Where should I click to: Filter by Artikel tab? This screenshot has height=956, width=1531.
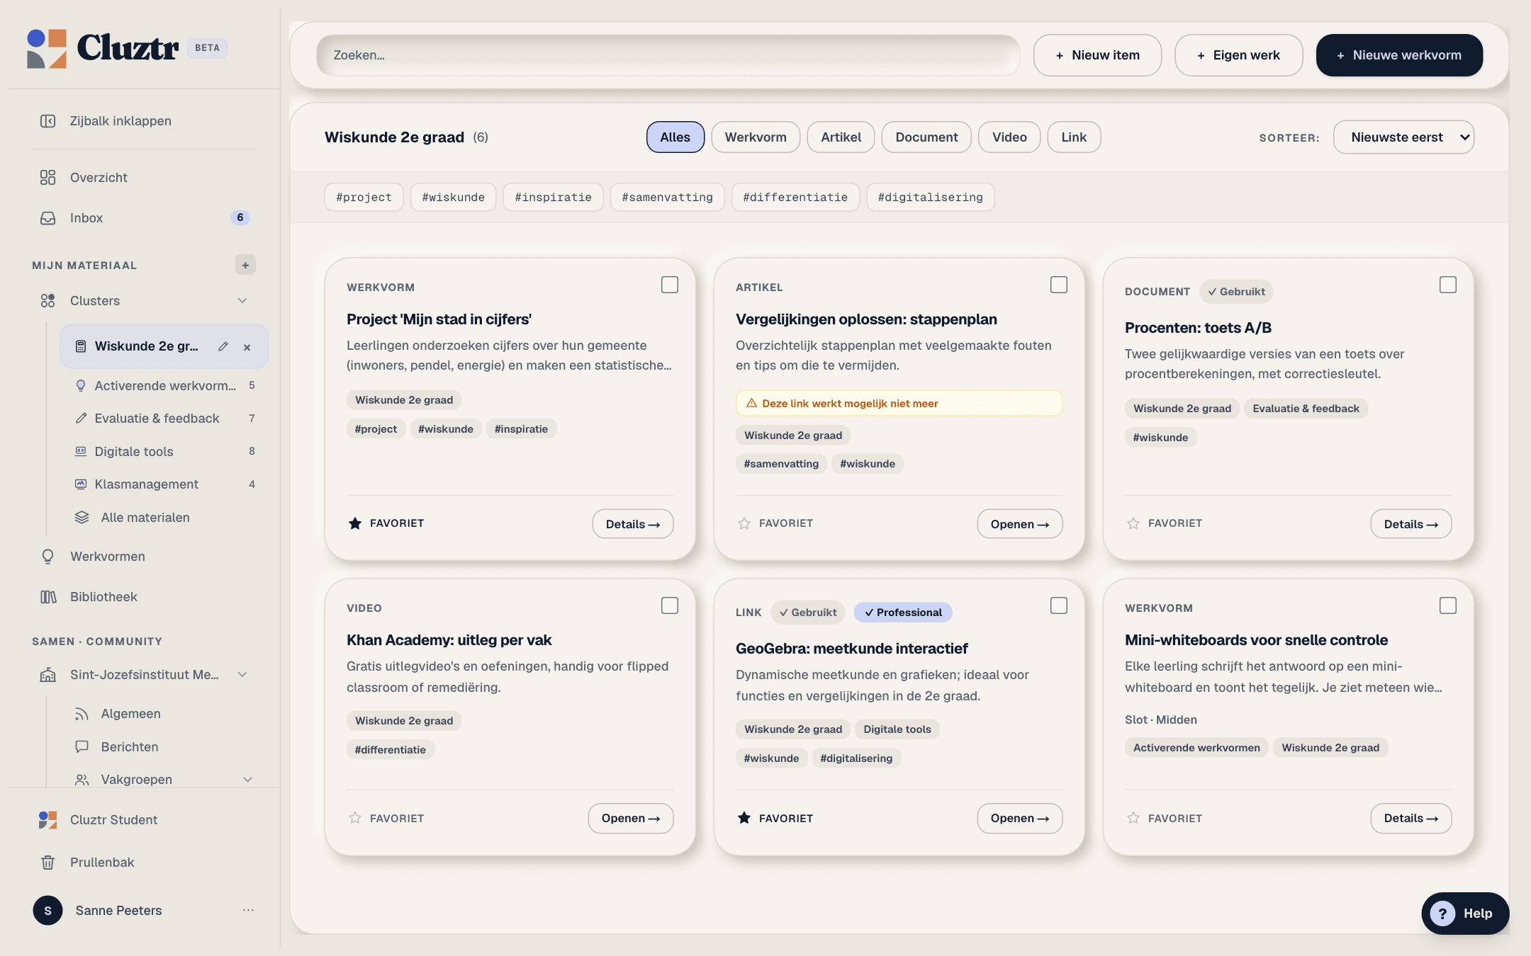pyautogui.click(x=841, y=137)
